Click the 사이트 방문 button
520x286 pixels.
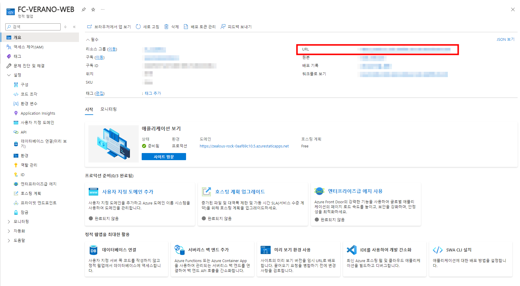(x=164, y=157)
